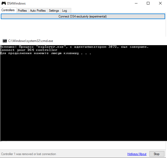Click the console line mentioning explorer.exe
The image size is (167, 158).
click(74, 47)
